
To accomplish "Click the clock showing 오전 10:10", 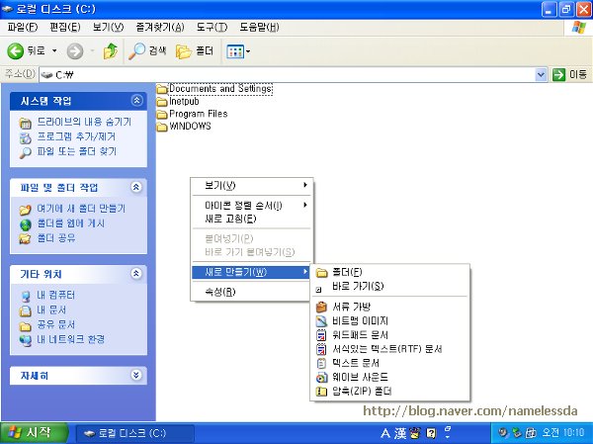I will (x=563, y=433).
